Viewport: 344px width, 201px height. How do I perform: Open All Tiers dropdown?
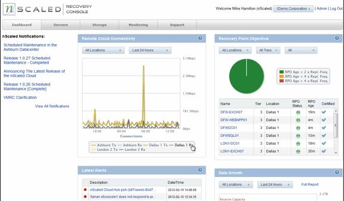coord(268,50)
